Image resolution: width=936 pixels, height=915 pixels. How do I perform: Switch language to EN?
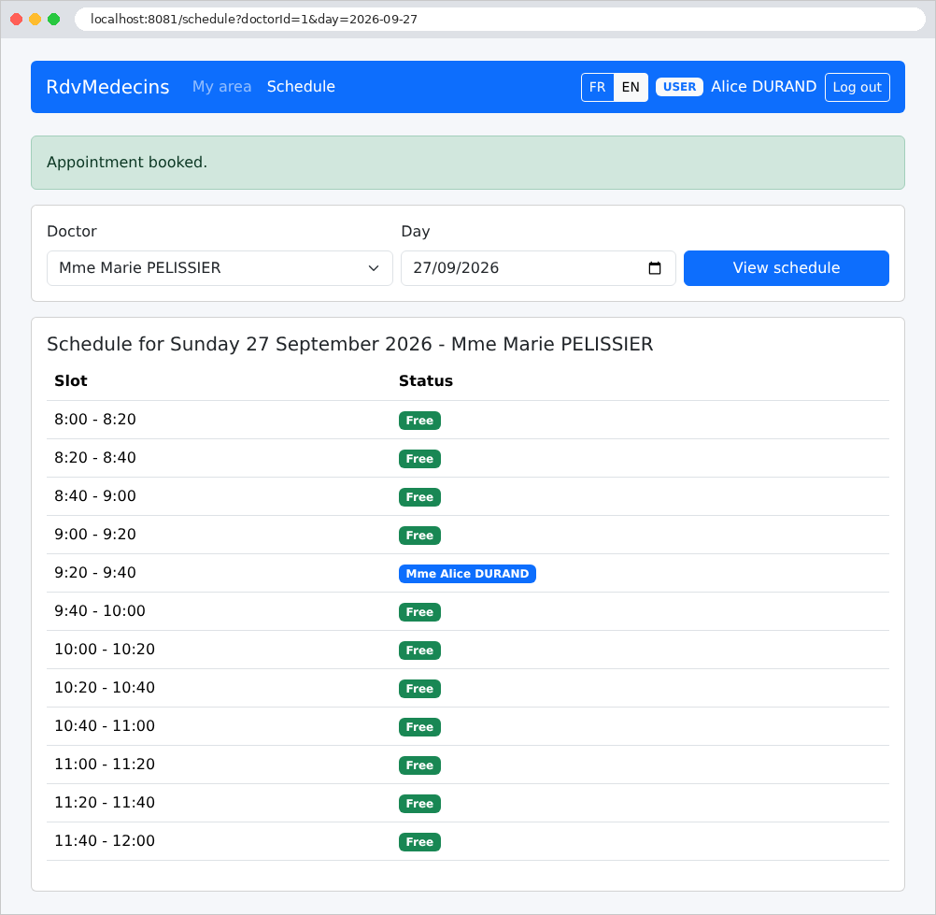click(631, 87)
